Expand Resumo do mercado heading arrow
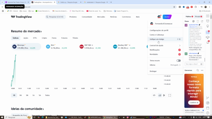The width and height of the screenshot is (212, 119). pyautogui.click(x=41, y=31)
